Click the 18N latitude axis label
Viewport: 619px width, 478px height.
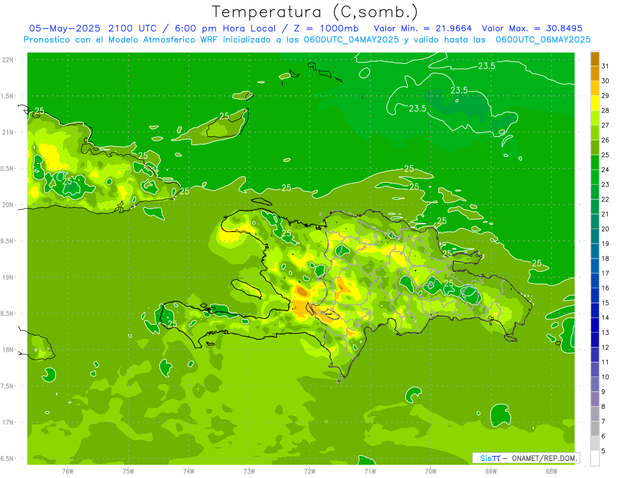pos(8,350)
